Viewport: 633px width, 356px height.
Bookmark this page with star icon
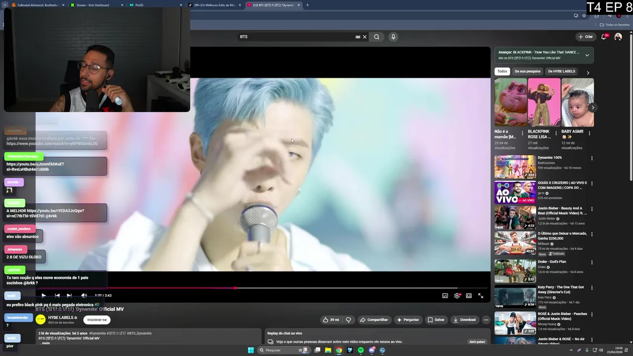[x=584, y=15]
